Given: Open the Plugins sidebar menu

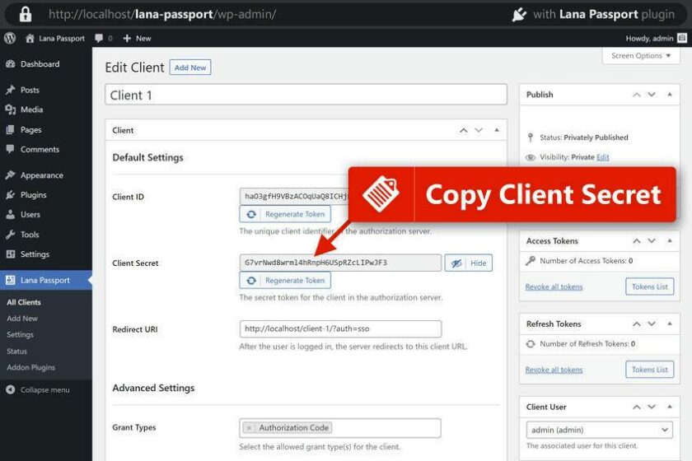Looking at the screenshot, I should point(33,195).
